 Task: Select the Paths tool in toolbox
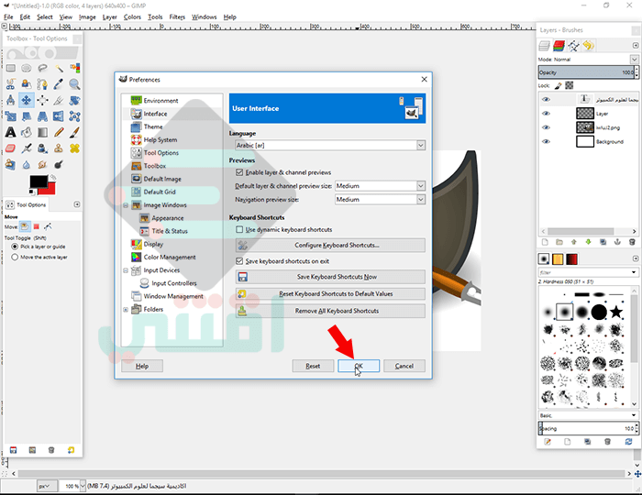(x=42, y=84)
